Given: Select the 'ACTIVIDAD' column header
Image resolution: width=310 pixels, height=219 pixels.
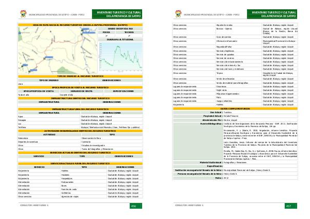Looking at the screenshot, I should coord(49,135).
